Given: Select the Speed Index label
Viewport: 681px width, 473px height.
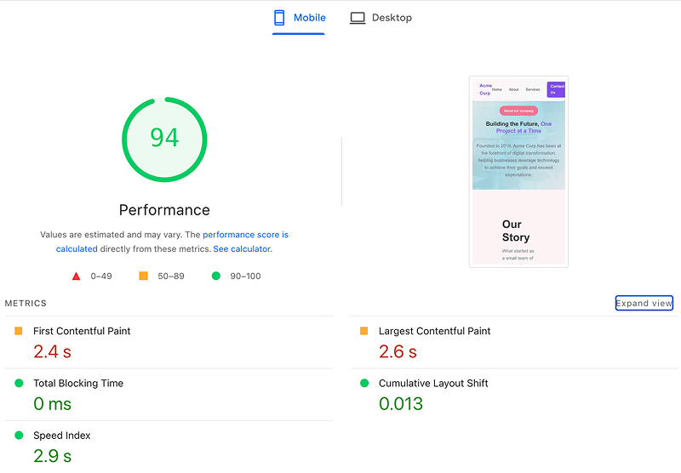Looking at the screenshot, I should [61, 436].
